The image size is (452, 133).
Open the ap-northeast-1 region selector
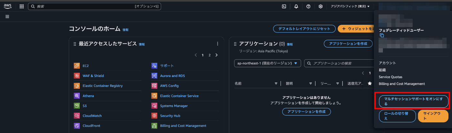[268, 63]
